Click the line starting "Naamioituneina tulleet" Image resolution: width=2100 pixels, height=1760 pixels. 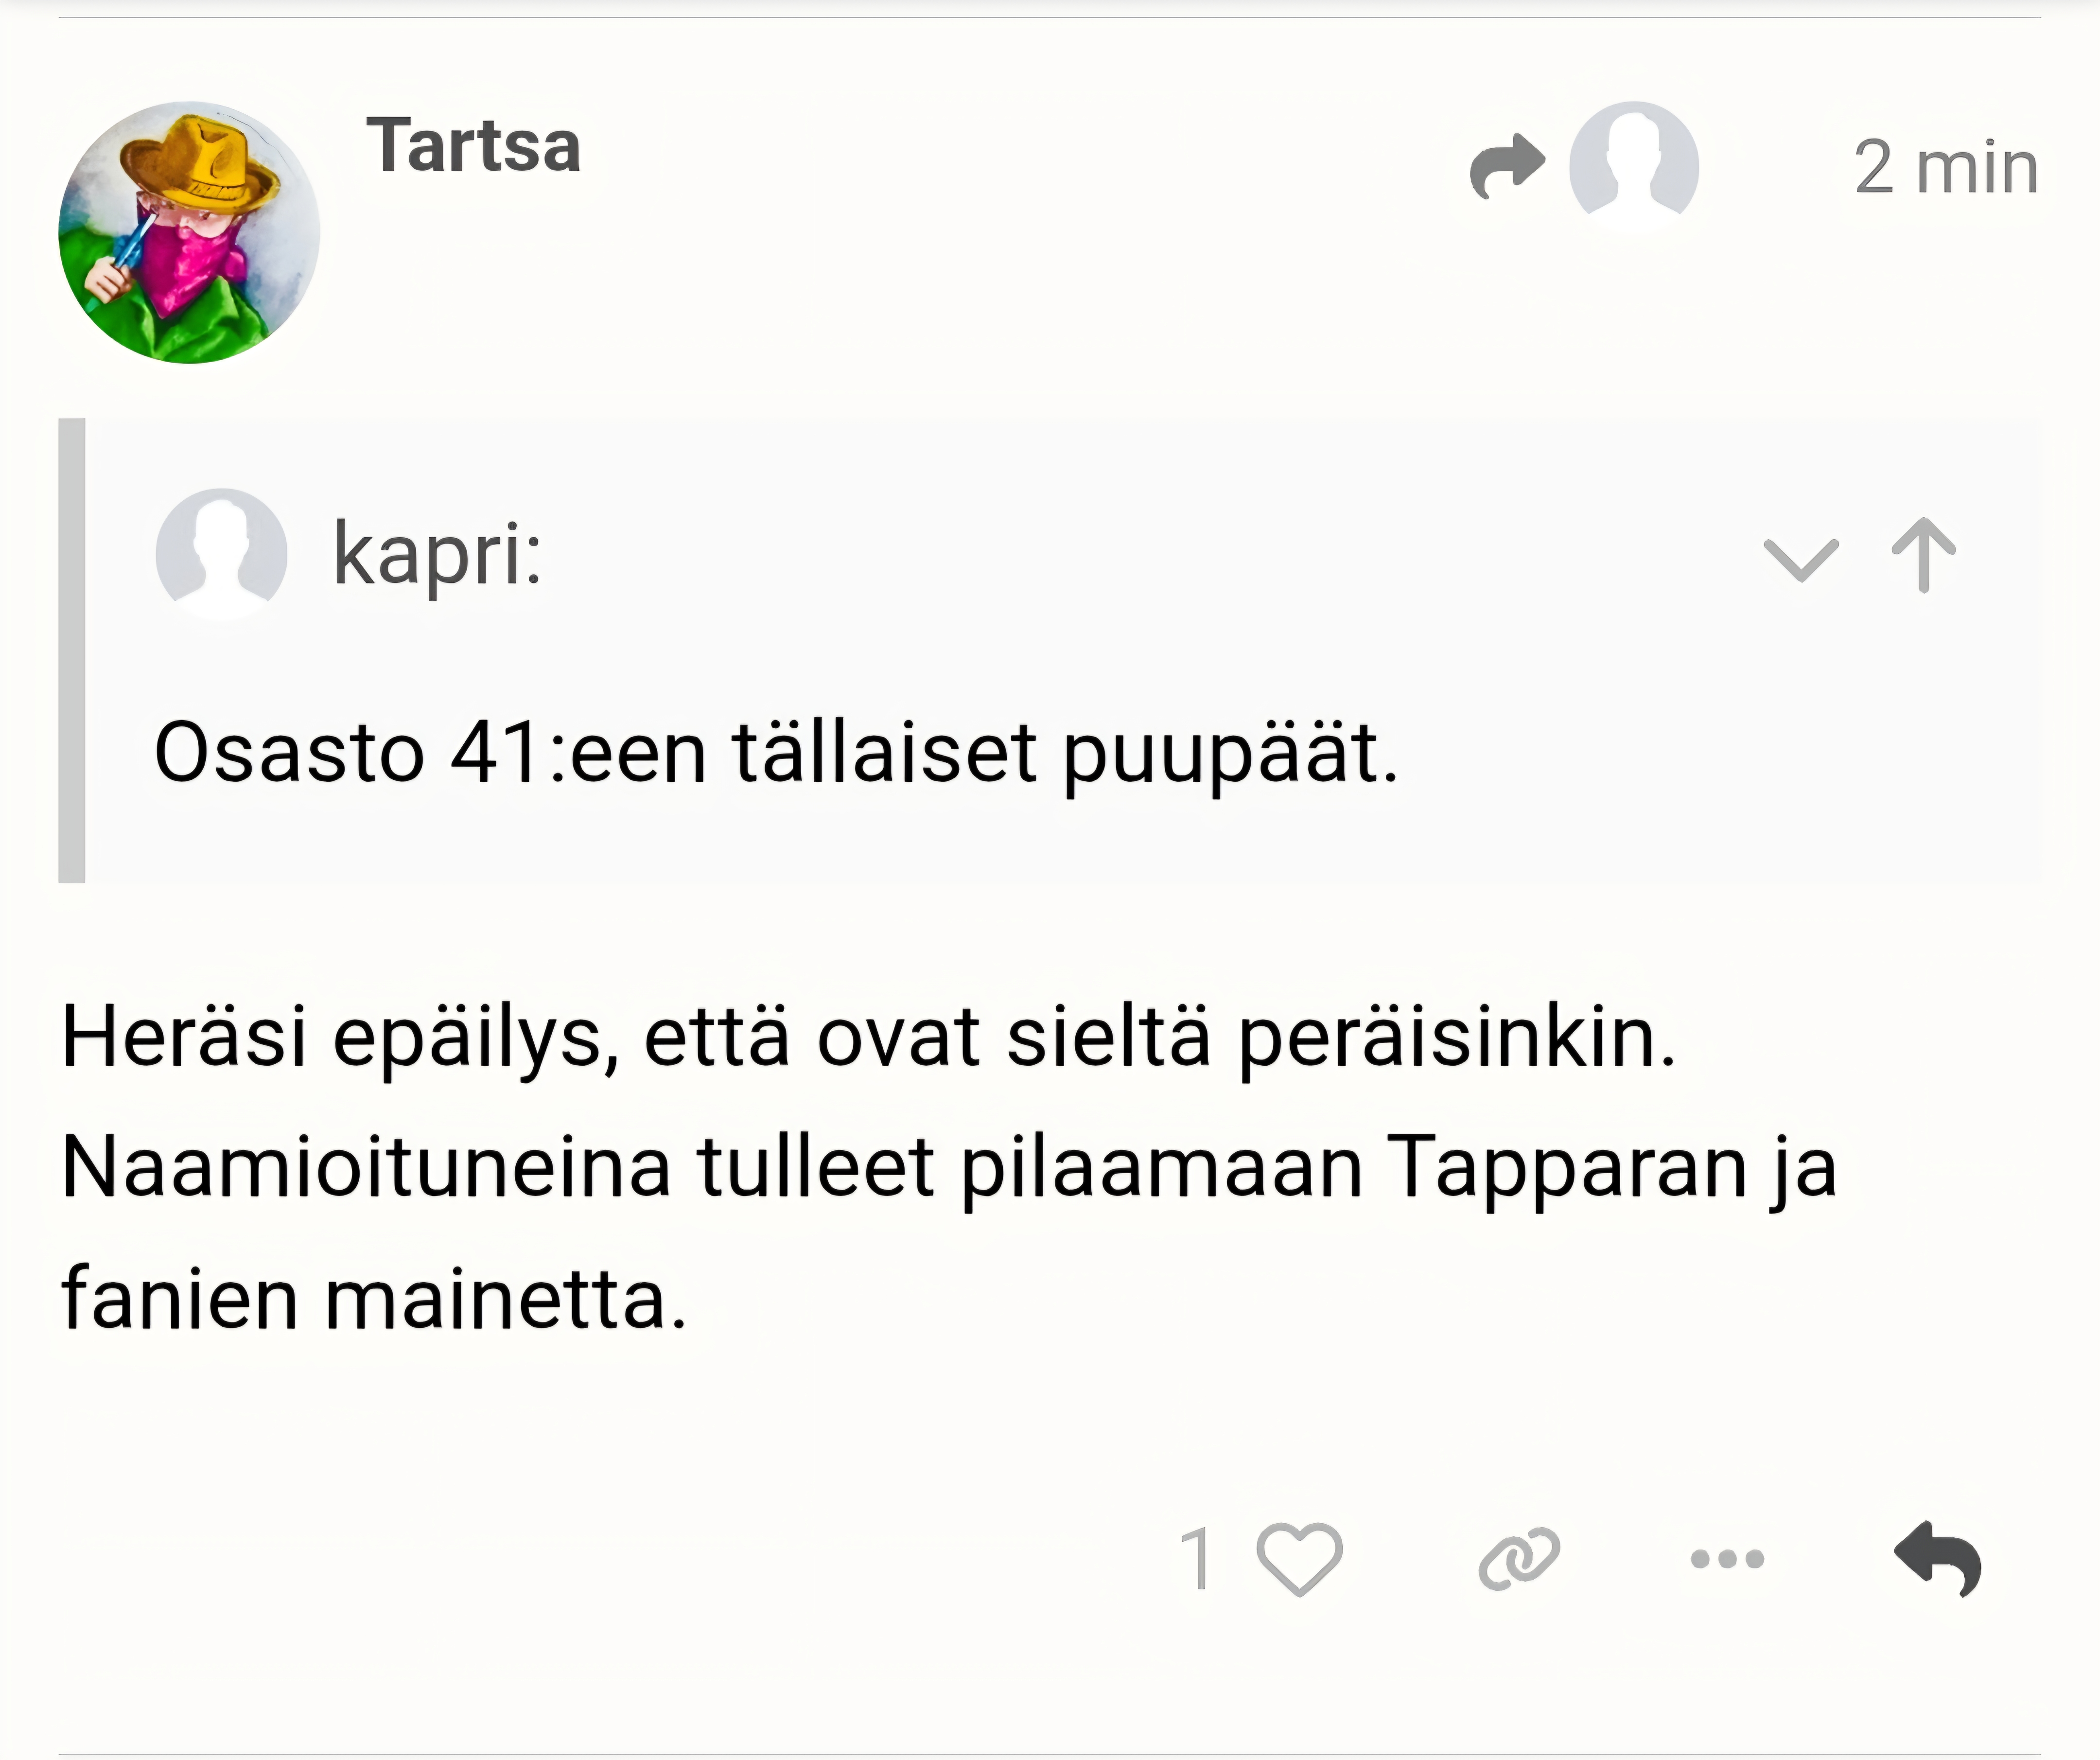click(x=948, y=1166)
